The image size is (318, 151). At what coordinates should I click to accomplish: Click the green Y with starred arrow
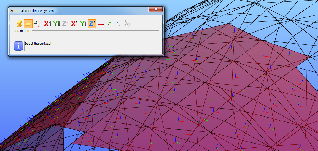click(83, 24)
